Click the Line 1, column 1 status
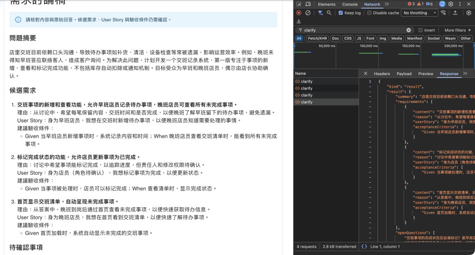 [x=385, y=247]
